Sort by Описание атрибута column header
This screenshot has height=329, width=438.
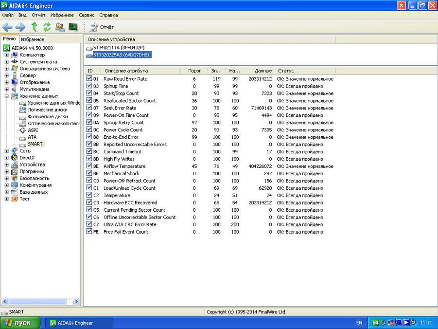point(141,71)
